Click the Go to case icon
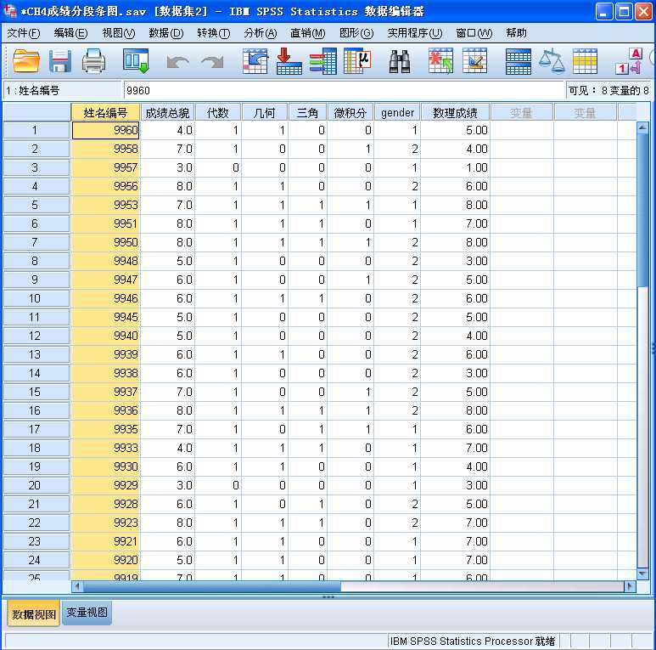 point(255,61)
